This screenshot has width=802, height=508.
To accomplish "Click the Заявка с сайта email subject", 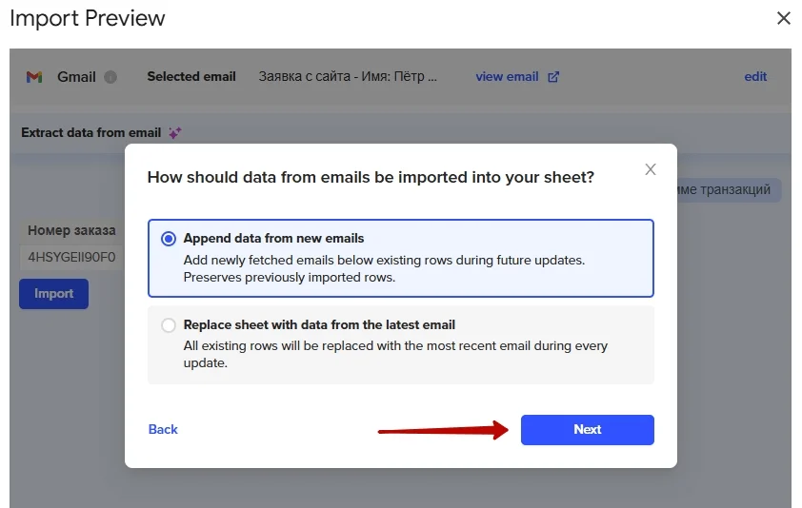I will 348,77.
